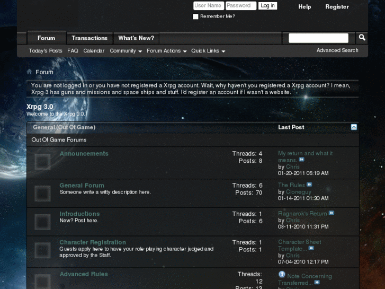Open thread My return and what it means
This screenshot has height=289, width=385.
(x=305, y=156)
